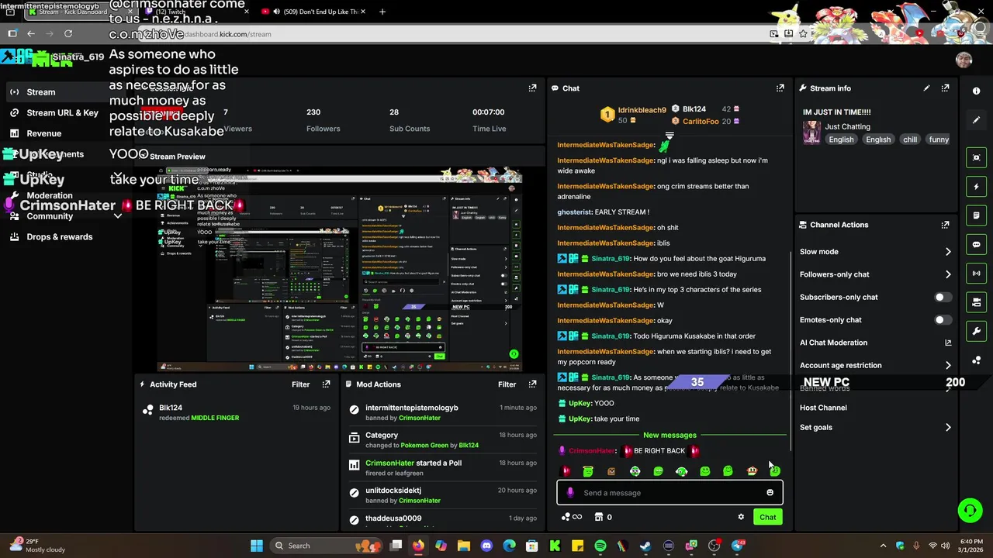Expand Account age restriction options
This screenshot has height=558, width=993.
[948, 365]
